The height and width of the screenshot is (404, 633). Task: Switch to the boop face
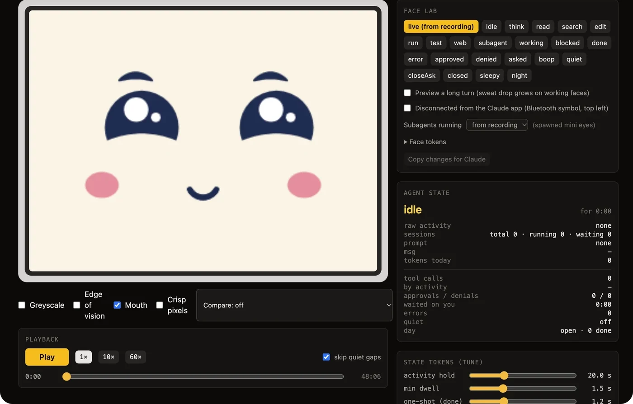(x=547, y=59)
